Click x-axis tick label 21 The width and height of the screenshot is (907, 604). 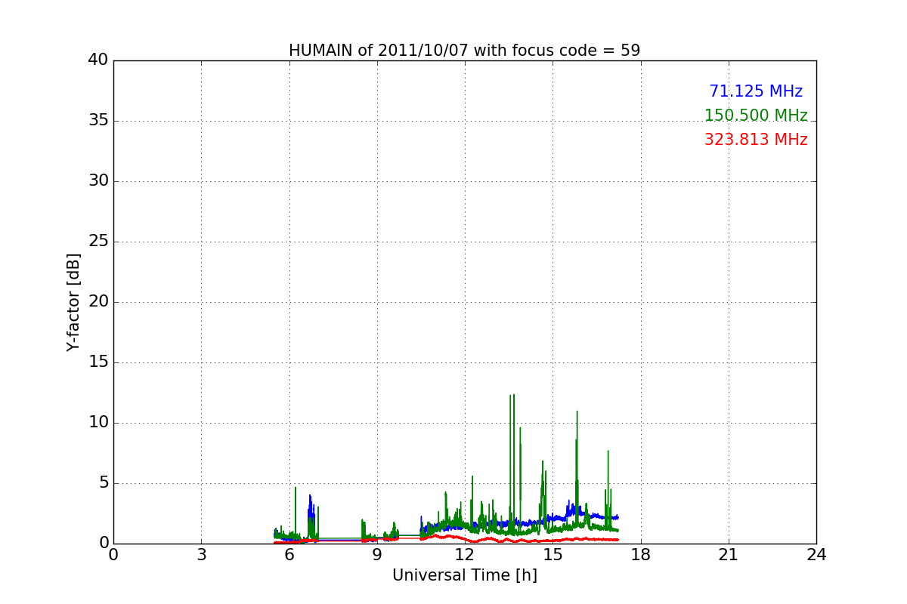[x=729, y=555]
